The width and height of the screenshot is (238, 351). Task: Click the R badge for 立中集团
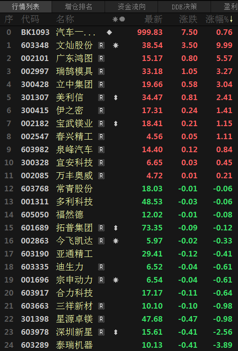point(101,85)
